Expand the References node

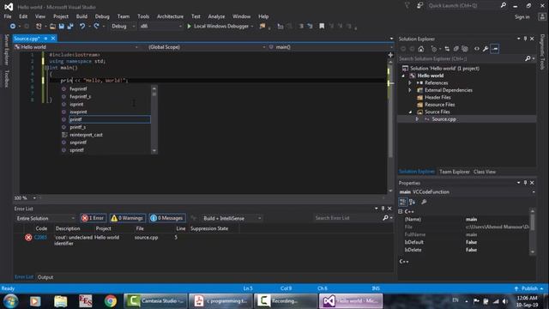pos(410,83)
